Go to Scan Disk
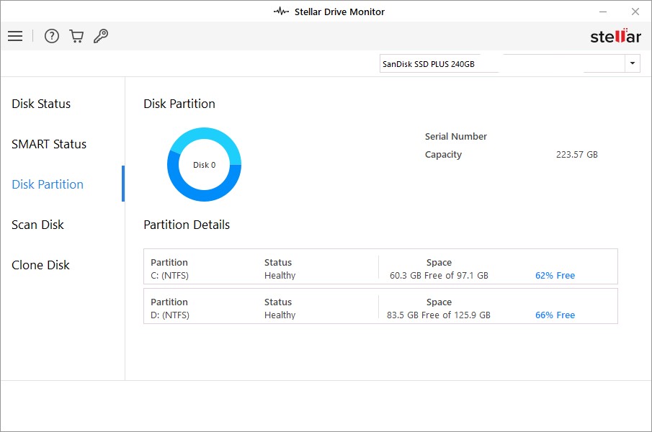 point(38,225)
